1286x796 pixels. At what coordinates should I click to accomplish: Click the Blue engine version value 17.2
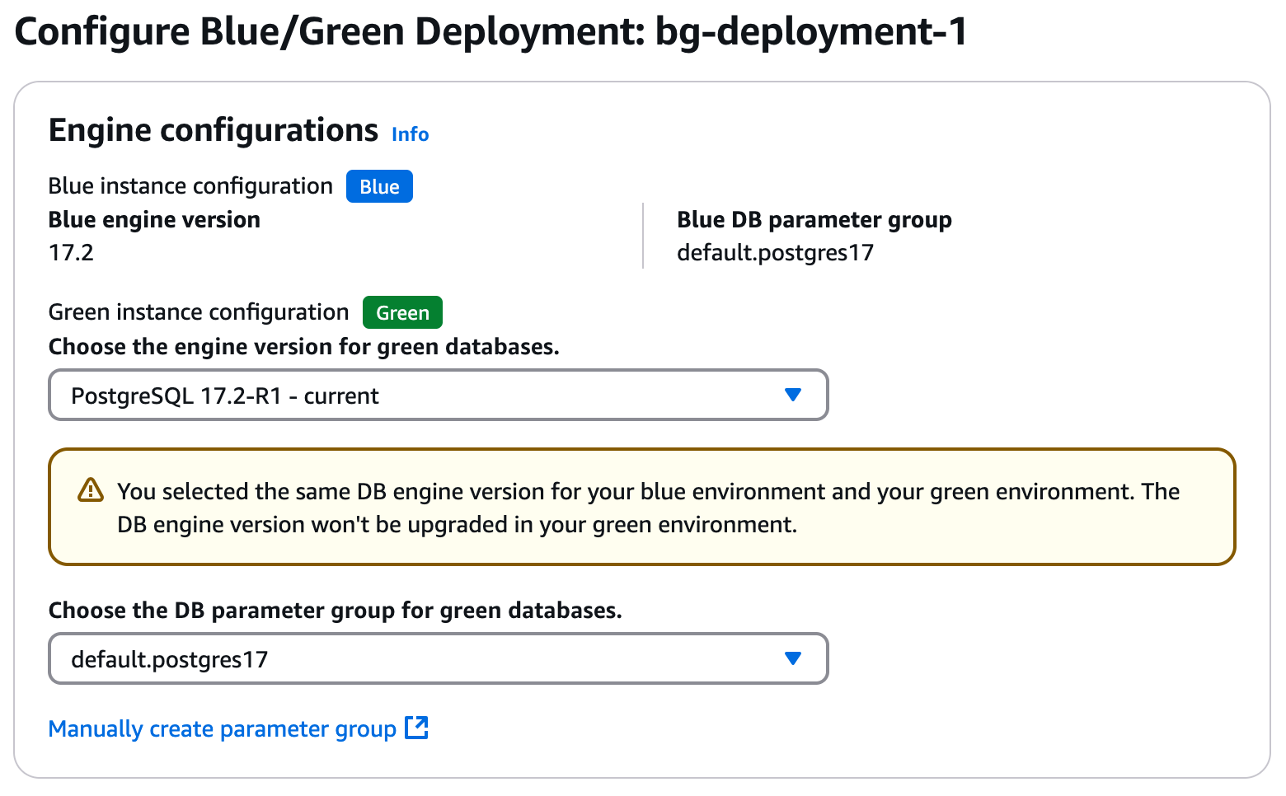[x=70, y=252]
